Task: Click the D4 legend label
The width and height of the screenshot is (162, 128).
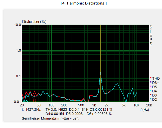Action: click(x=154, y=91)
